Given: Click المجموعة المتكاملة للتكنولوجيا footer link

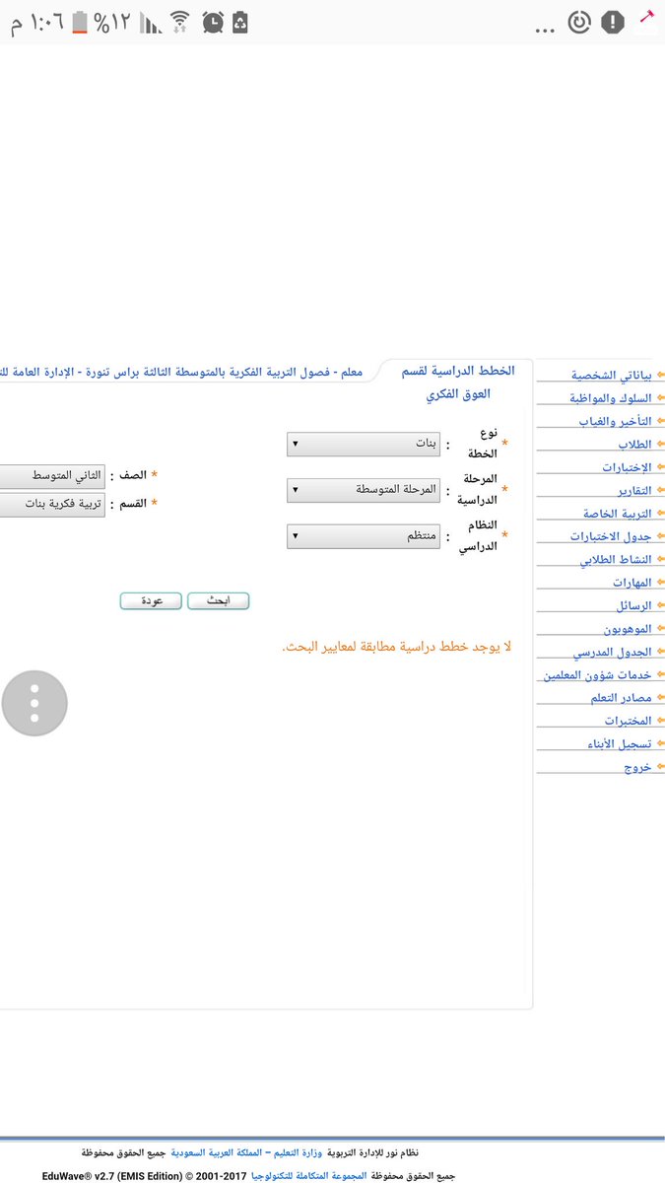Looking at the screenshot, I should pyautogui.click(x=309, y=1175).
